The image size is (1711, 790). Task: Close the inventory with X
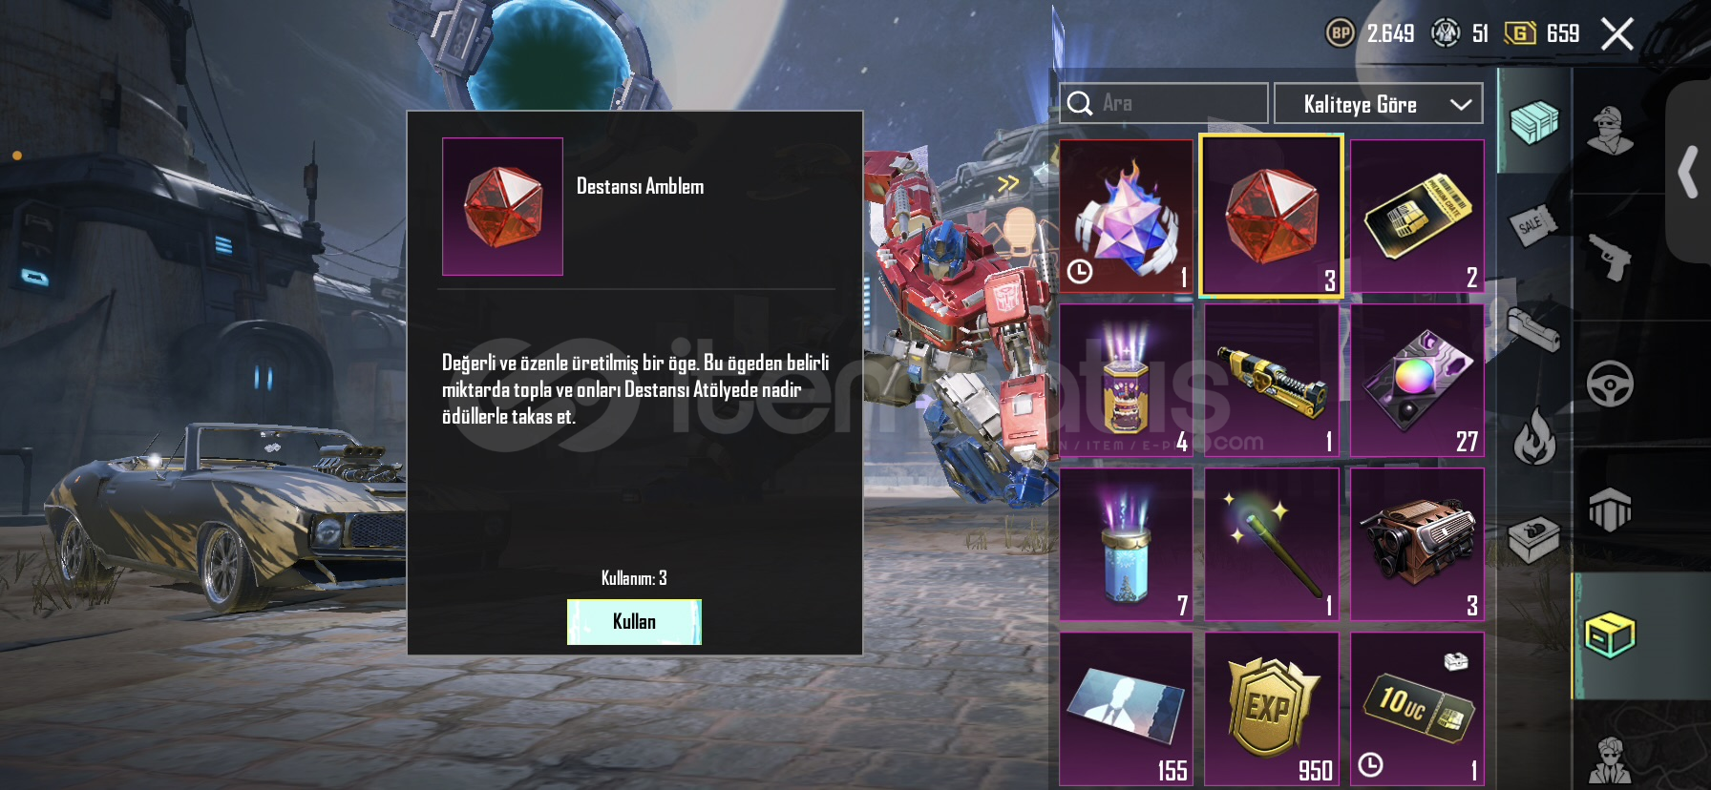(1617, 34)
